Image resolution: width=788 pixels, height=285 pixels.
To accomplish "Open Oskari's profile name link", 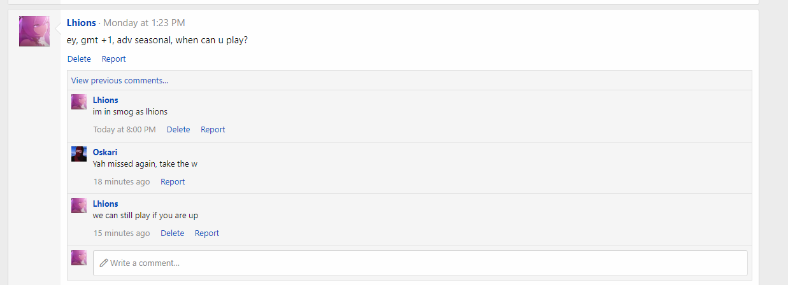I will click(x=105, y=152).
